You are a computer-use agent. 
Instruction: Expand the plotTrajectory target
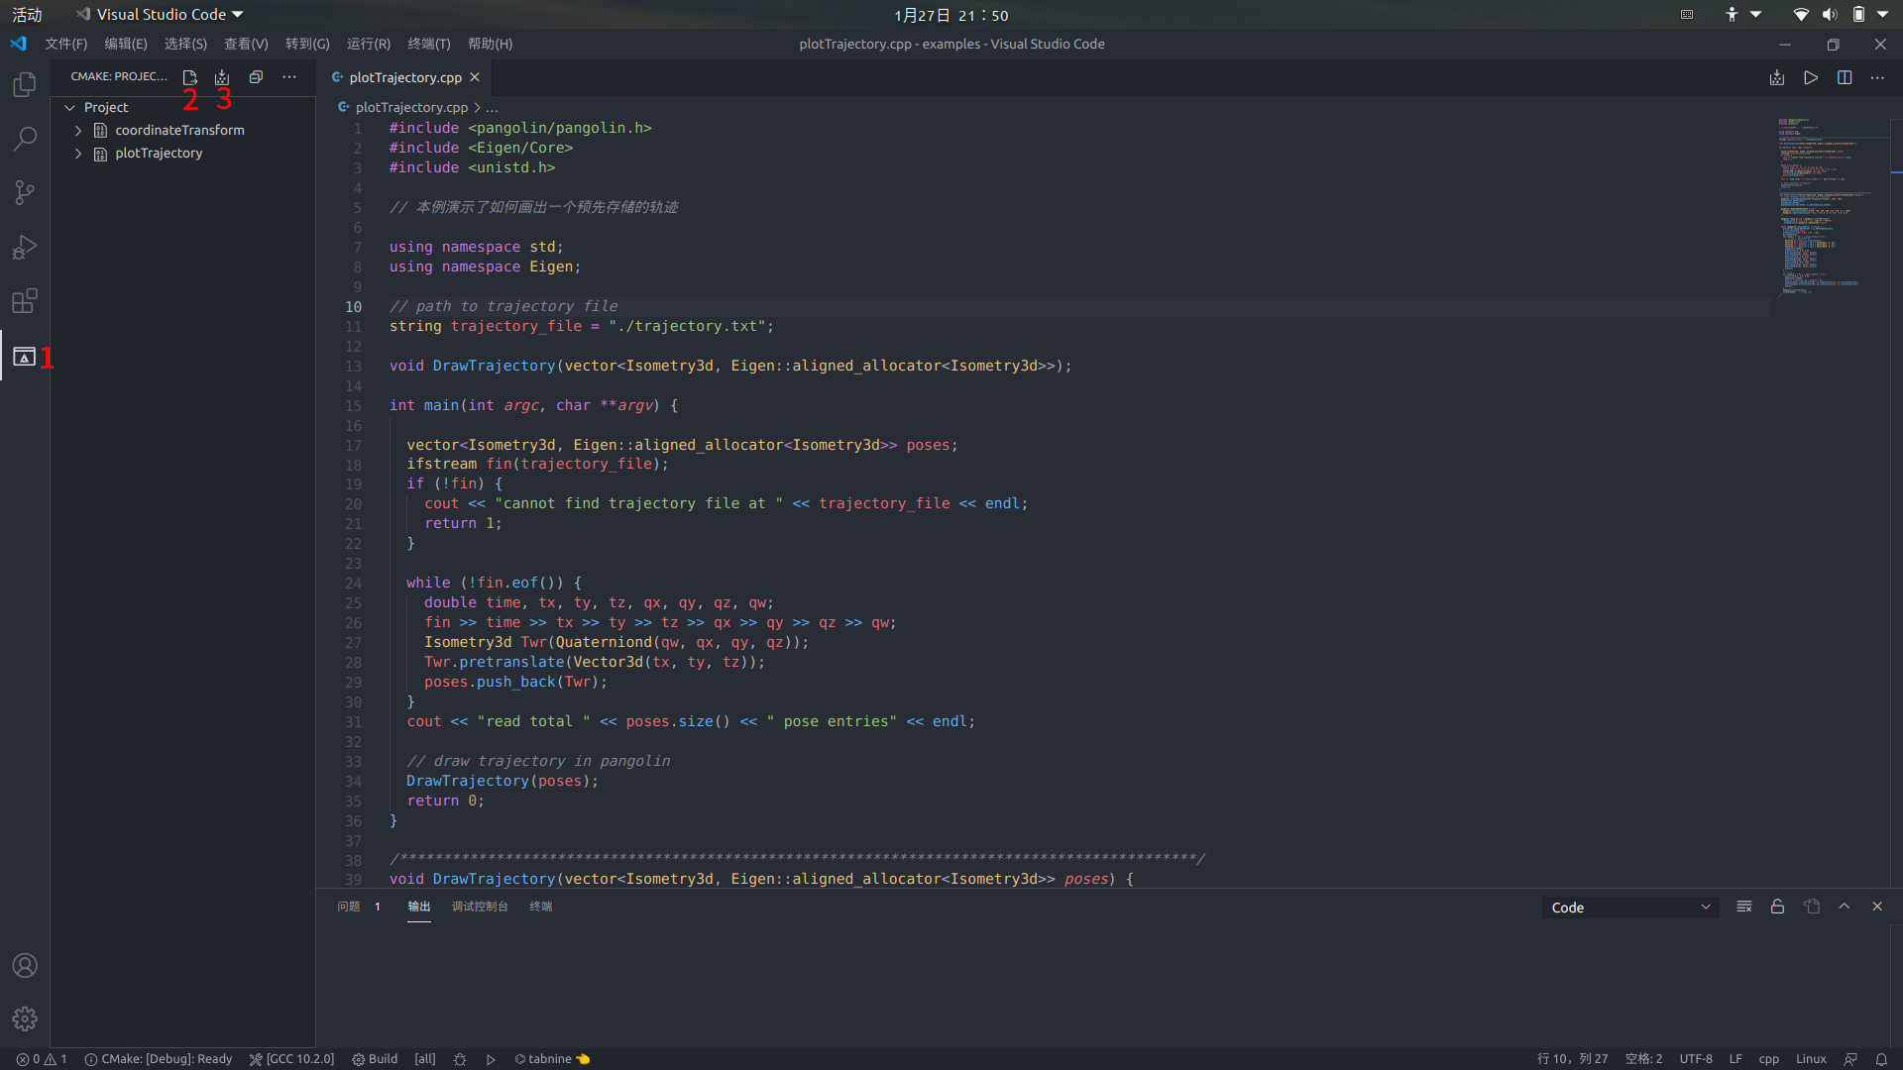78,154
